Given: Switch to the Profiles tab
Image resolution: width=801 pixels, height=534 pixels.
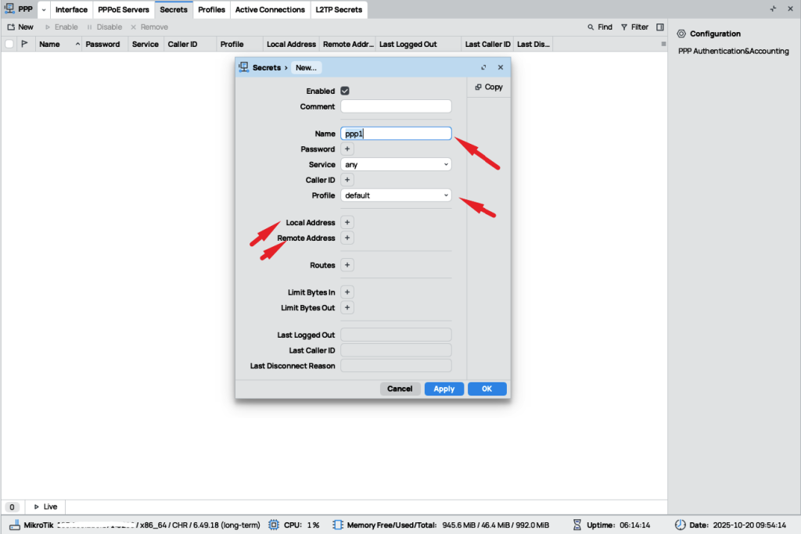Looking at the screenshot, I should [211, 10].
